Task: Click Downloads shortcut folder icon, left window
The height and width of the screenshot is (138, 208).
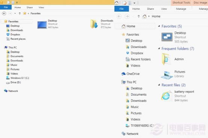Action: click(x=94, y=24)
